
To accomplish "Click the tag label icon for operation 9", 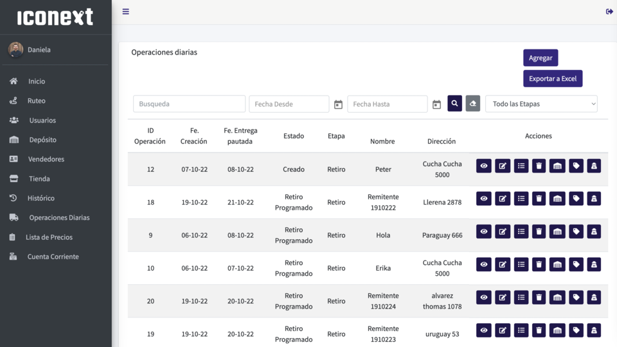I will pos(576,232).
